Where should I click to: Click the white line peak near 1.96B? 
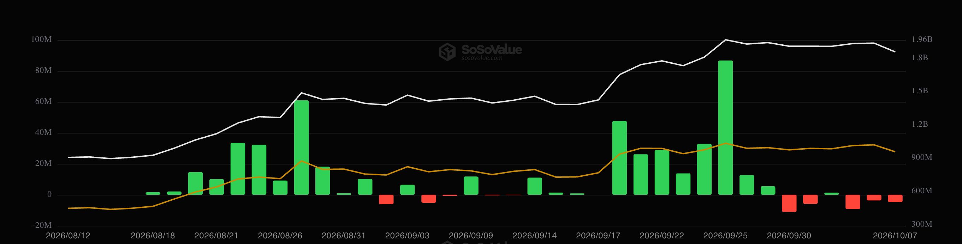tap(725, 39)
